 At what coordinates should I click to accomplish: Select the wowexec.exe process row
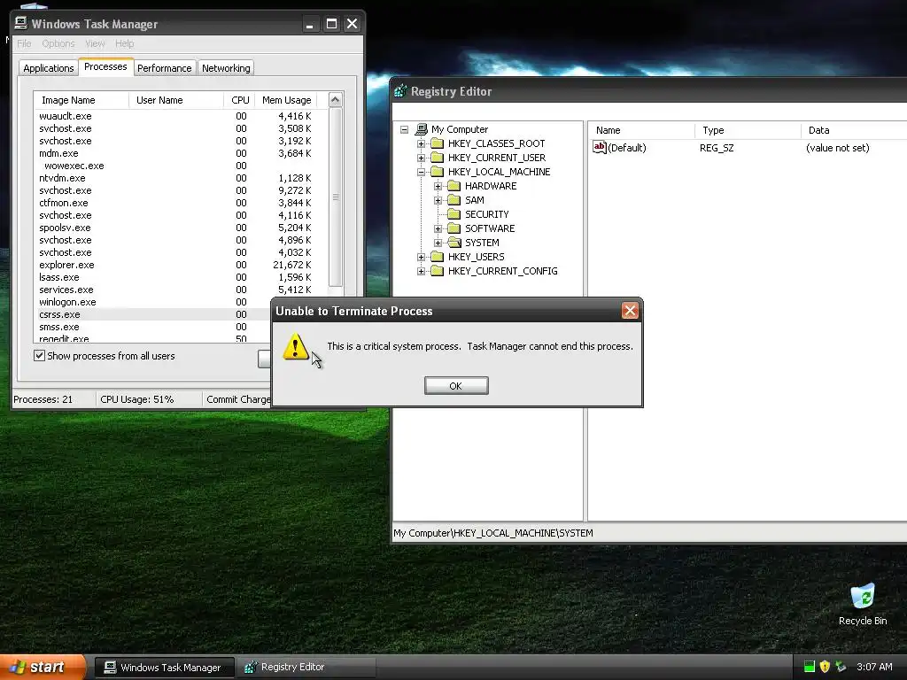click(181, 166)
